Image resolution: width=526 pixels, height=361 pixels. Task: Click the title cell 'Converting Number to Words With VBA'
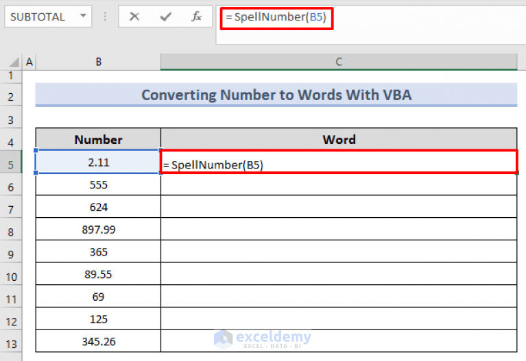[276, 95]
